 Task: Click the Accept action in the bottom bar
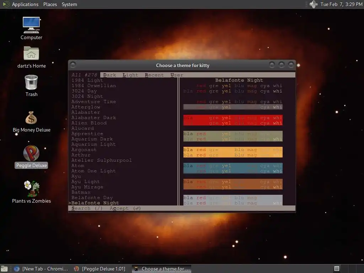tap(125, 208)
